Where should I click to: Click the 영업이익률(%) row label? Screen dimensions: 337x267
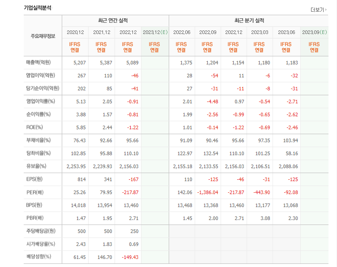tap(41, 101)
